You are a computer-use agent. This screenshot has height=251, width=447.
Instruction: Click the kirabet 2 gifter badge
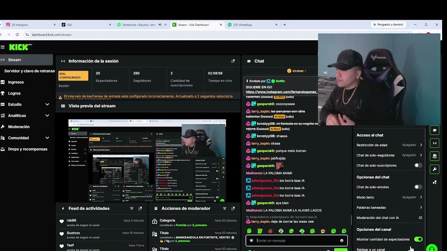pyautogui.click(x=296, y=71)
